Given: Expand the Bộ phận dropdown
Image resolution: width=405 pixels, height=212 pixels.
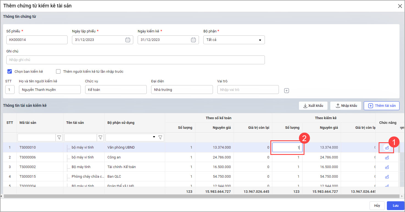Looking at the screenshot, I should [x=260, y=40].
